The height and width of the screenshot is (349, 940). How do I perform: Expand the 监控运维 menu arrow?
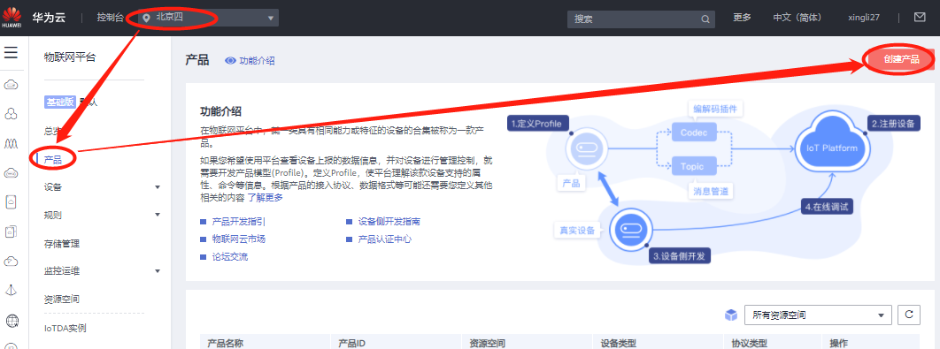158,271
